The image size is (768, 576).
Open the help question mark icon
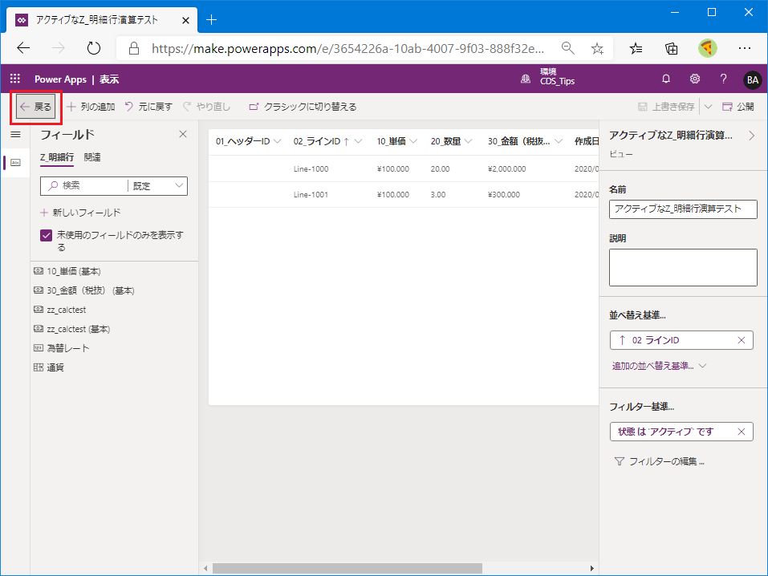point(723,79)
